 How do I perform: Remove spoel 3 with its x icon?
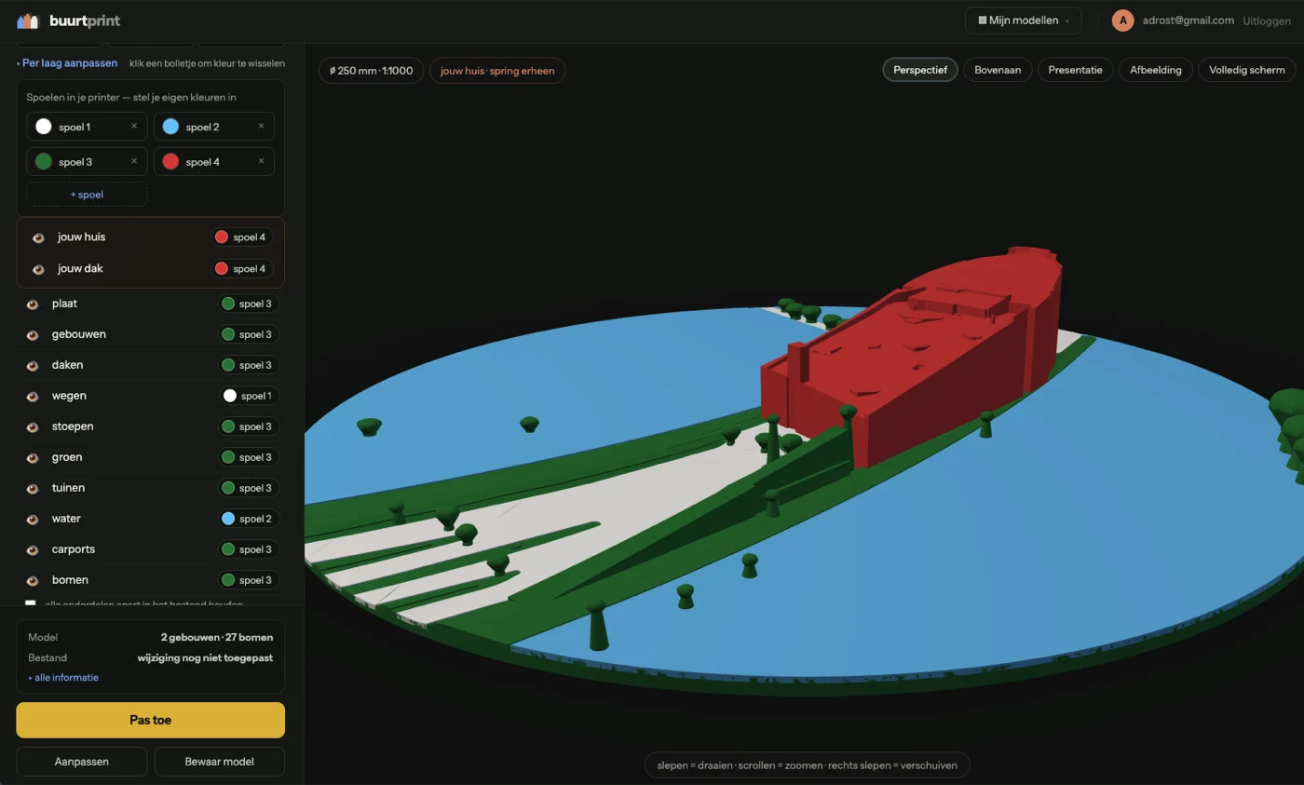click(133, 161)
